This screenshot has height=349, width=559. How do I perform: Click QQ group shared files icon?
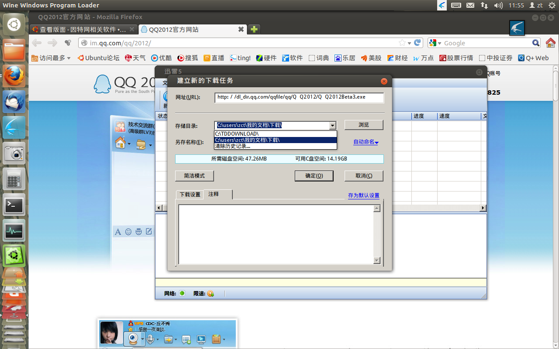[141, 144]
